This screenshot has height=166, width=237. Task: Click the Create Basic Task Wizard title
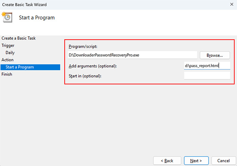pyautogui.click(x=24, y=4)
